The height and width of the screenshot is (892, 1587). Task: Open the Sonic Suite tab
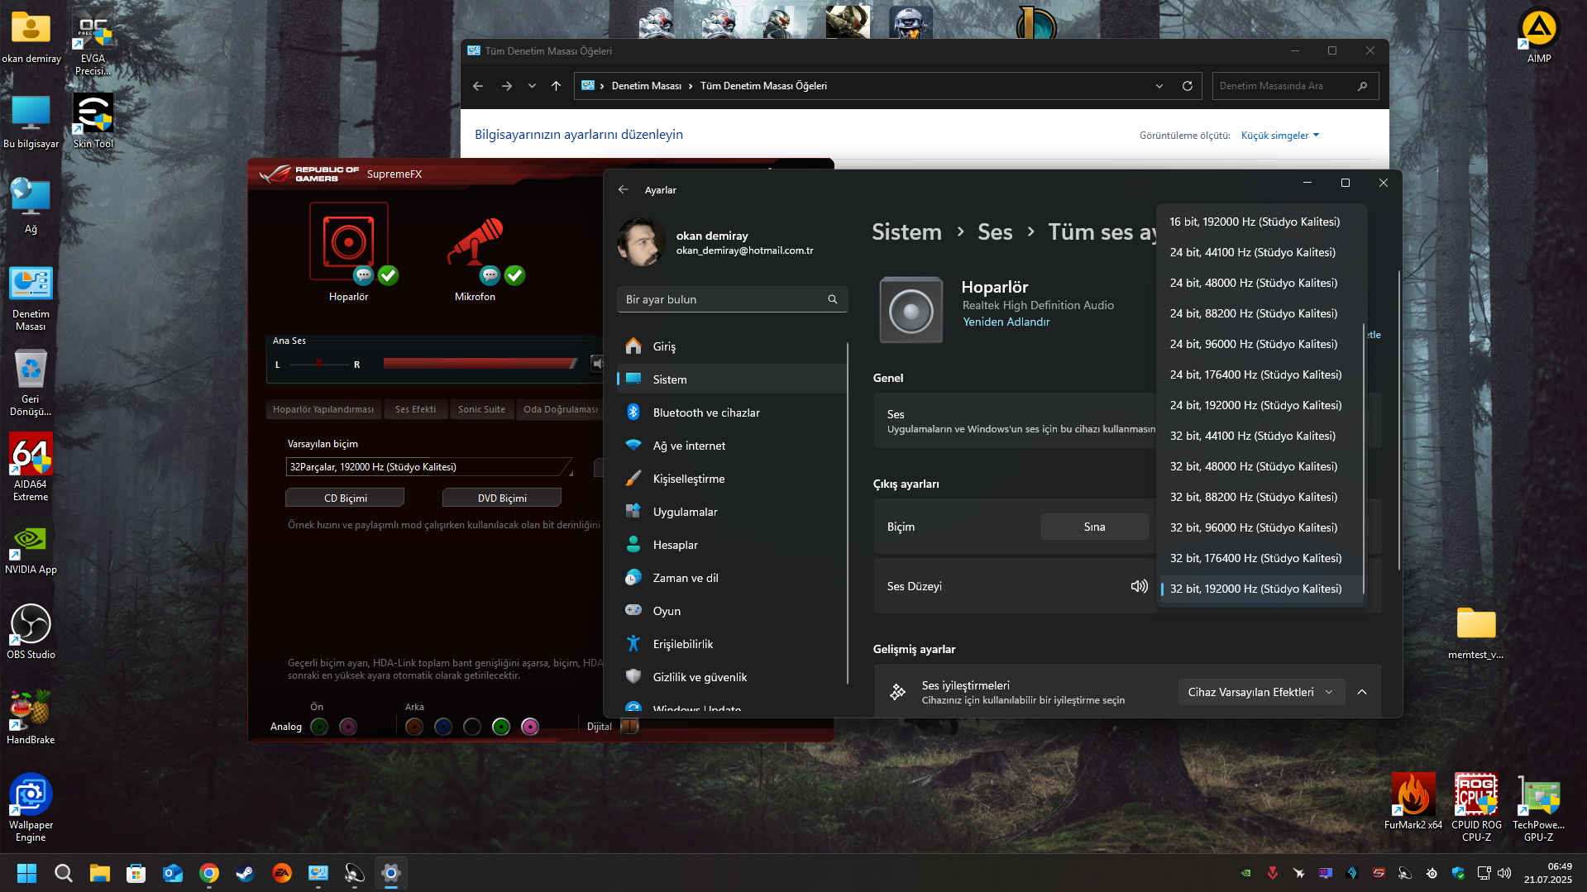pos(481,409)
